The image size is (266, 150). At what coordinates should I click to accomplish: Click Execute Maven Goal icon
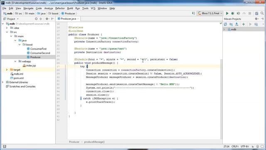(256, 24)
